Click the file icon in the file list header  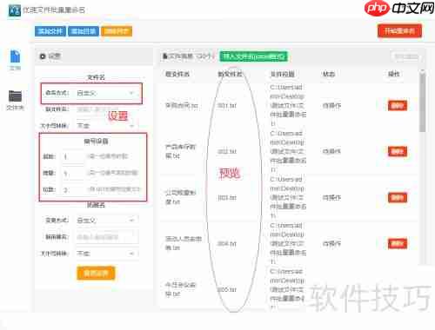[165, 56]
